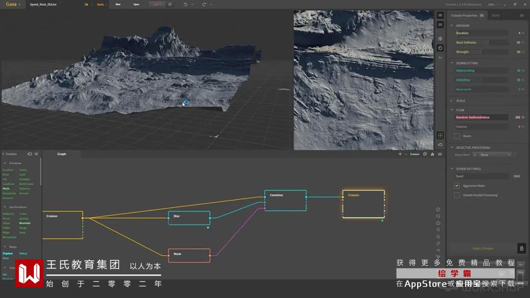Click the Apply Changes button

pyautogui.click(x=483, y=248)
